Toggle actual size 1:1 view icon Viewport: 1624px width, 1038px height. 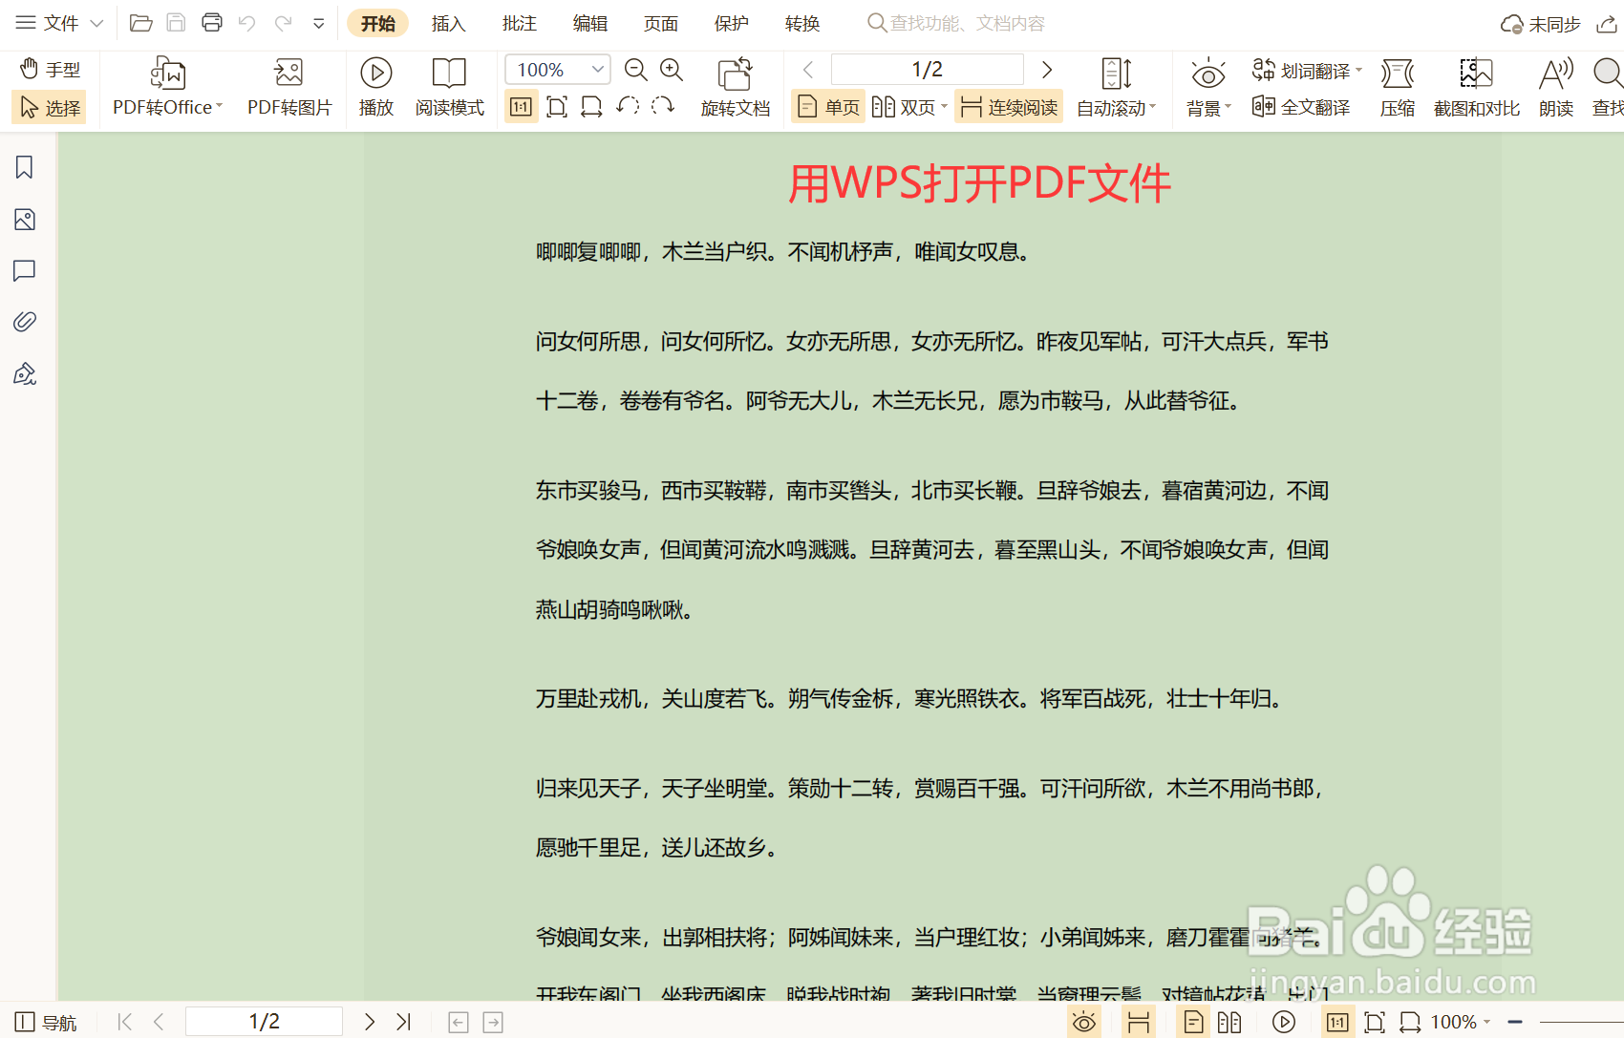522,107
